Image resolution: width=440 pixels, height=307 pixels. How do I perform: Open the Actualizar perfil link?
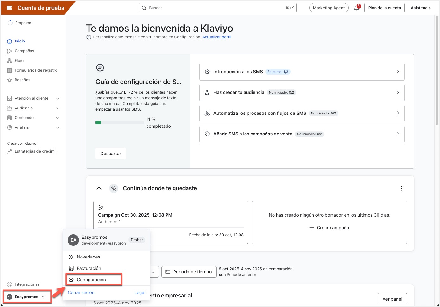[x=217, y=37]
